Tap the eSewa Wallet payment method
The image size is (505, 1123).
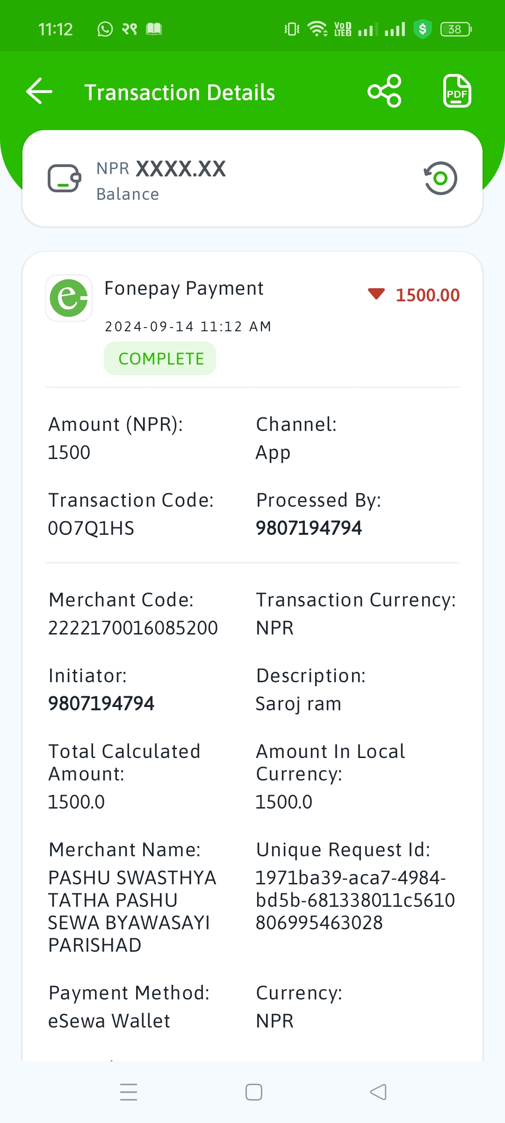tap(109, 1021)
